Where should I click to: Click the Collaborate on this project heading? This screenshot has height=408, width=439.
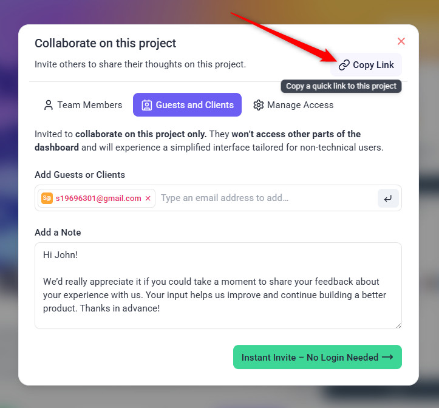(x=105, y=43)
